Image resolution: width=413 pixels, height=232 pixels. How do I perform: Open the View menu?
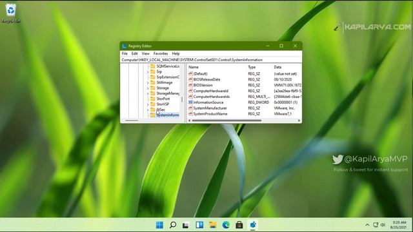click(145, 53)
